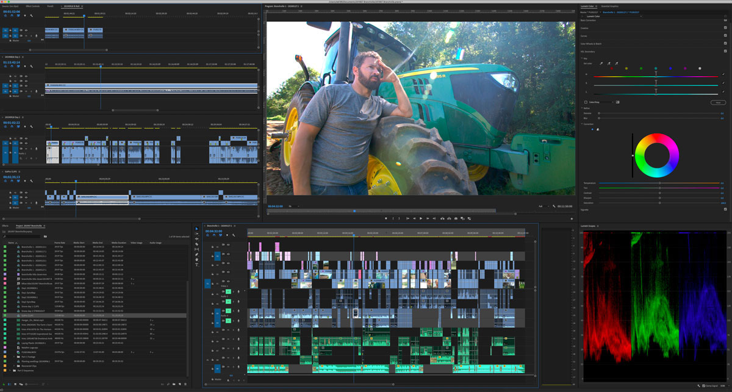Pick the Add Color eyedropper in HSL Secondary
732x392 pixels.
[x=609, y=63]
